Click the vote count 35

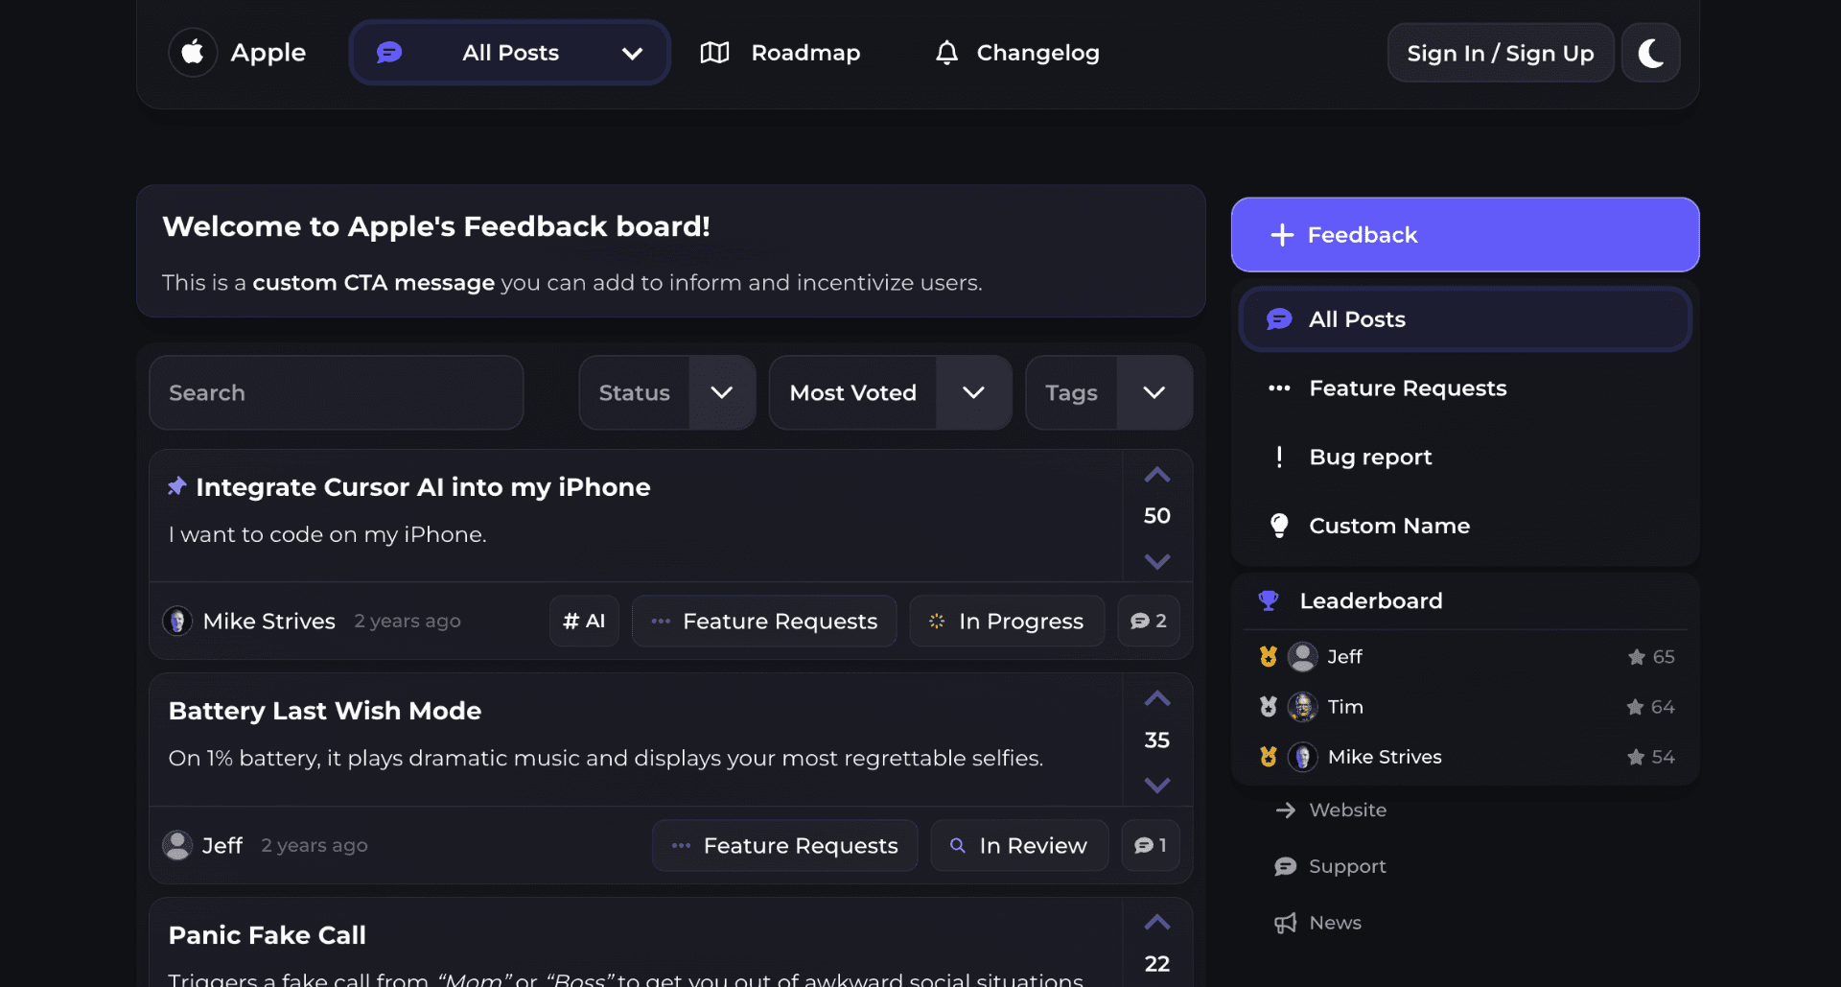coord(1157,740)
